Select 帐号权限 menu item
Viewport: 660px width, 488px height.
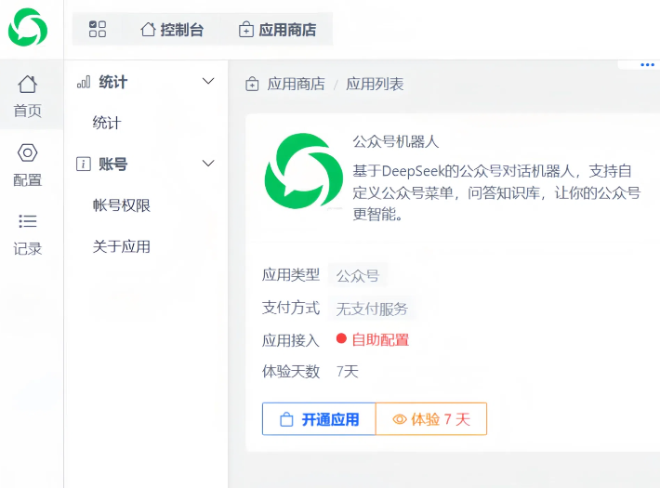point(122,205)
